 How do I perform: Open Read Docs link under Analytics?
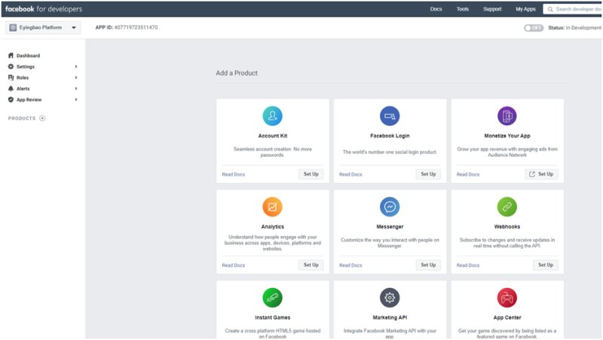coord(234,265)
